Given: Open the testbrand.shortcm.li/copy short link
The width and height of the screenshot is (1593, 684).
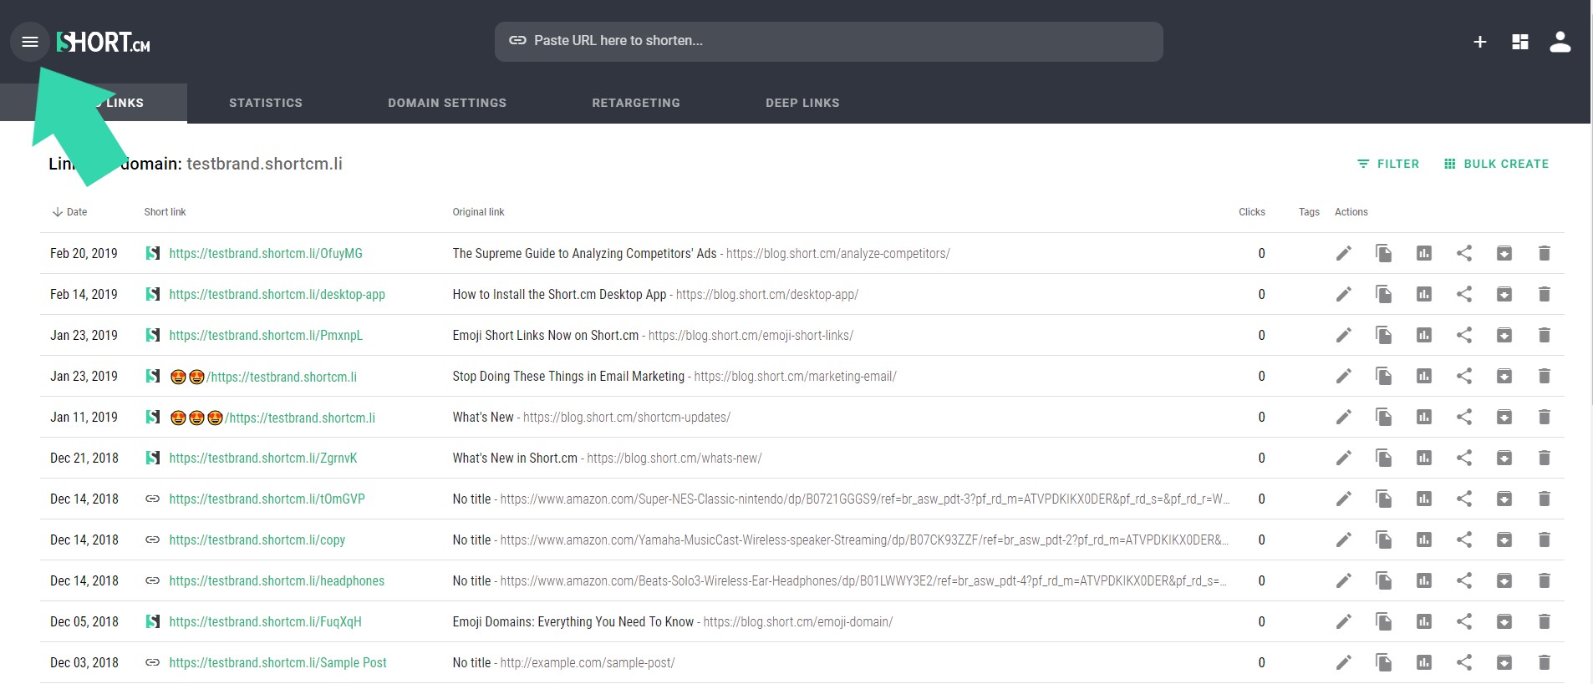Looking at the screenshot, I should [257, 540].
